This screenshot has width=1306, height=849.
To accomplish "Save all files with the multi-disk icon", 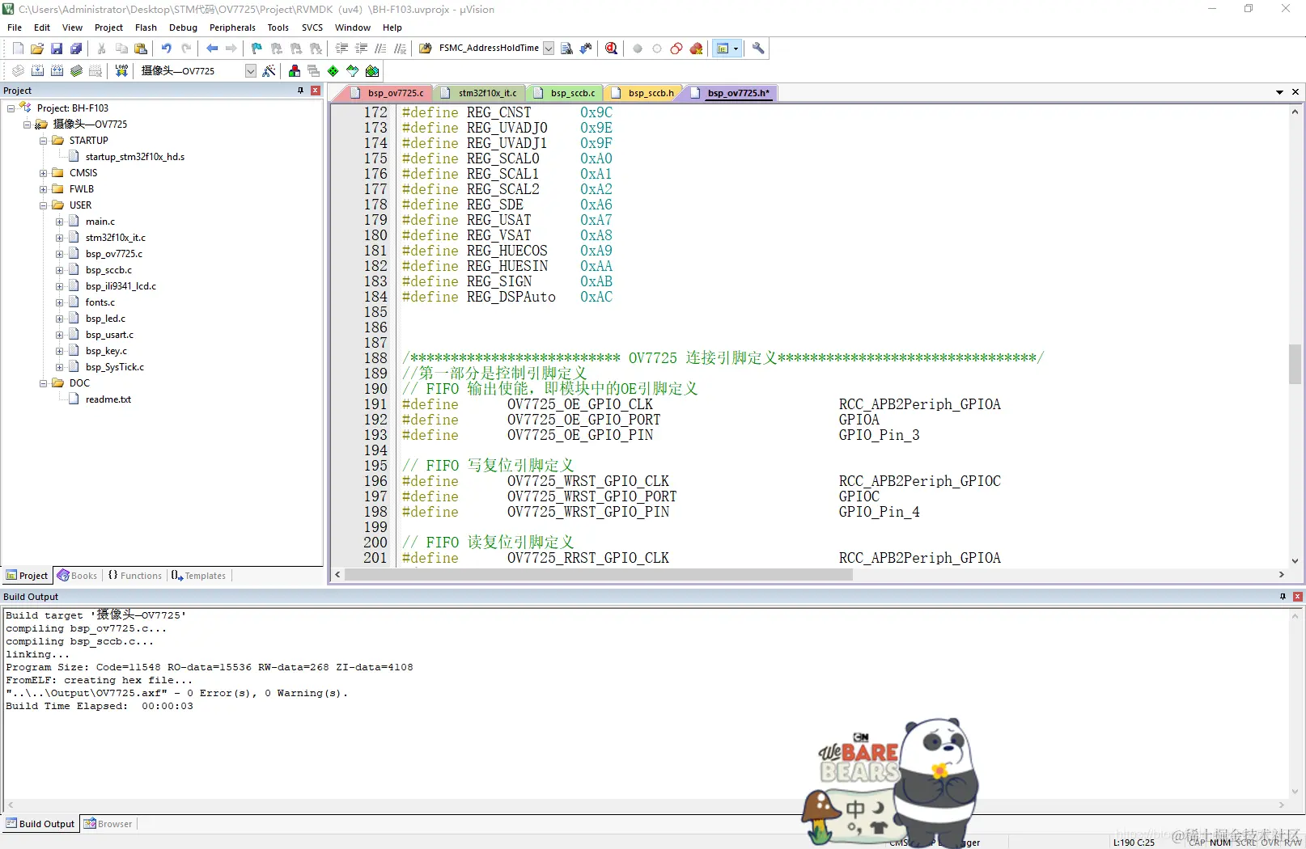I will 76,49.
